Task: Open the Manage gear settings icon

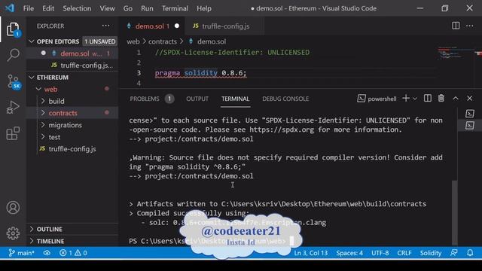Action: point(13,233)
